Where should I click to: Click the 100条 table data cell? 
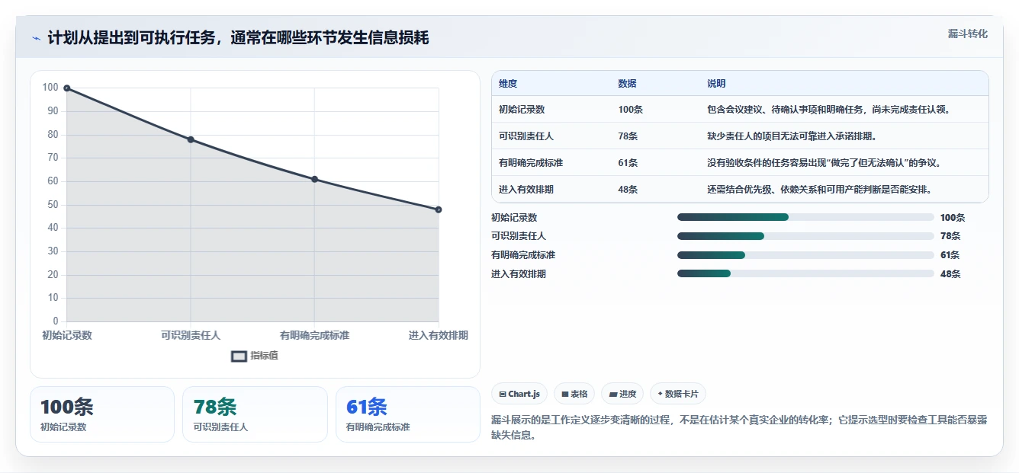(631, 110)
